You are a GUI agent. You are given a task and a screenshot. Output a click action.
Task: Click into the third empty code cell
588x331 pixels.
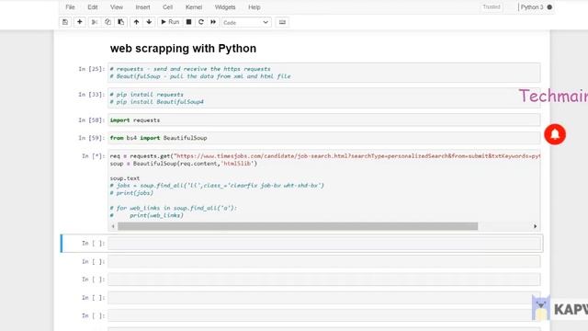[x=324, y=280]
